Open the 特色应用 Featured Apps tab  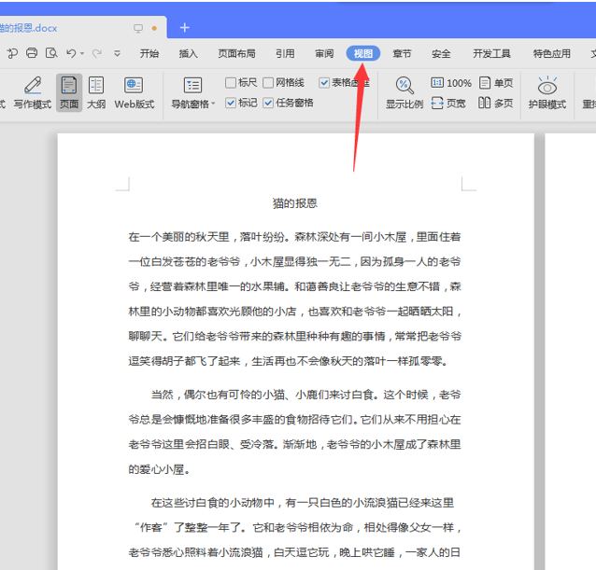point(551,53)
